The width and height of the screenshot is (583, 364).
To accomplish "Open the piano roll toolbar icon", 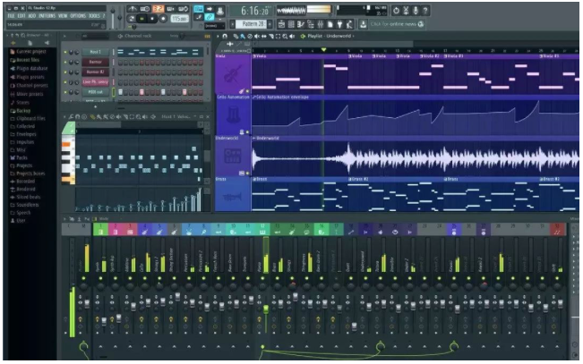I will click(301, 24).
